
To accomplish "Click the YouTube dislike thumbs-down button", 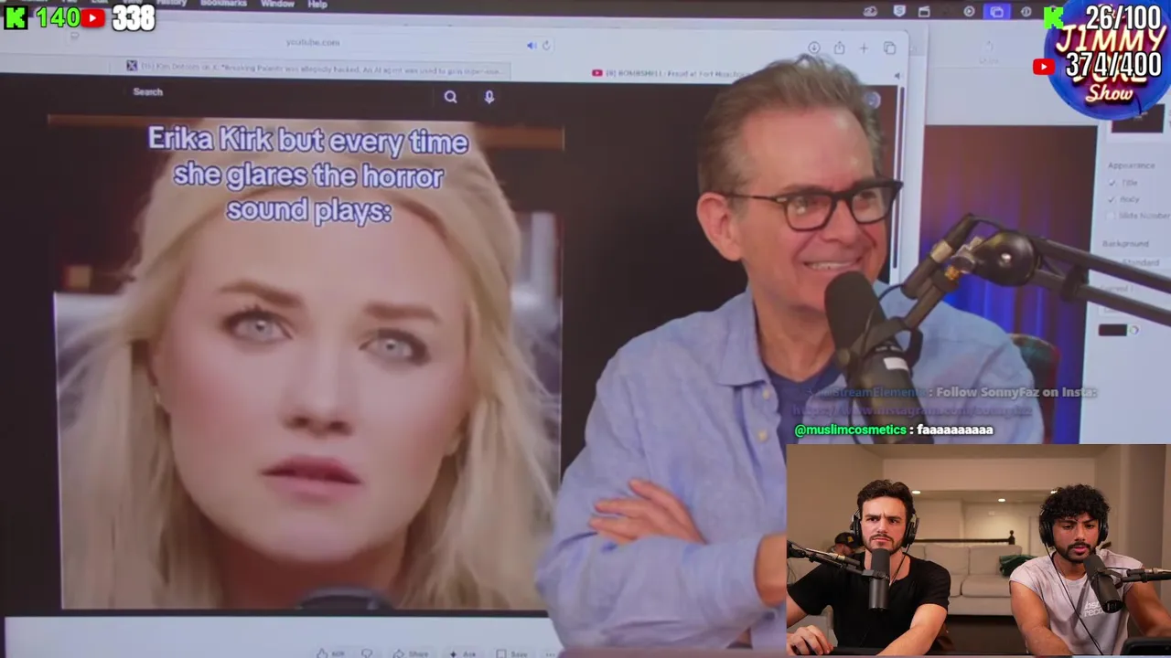I will pyautogui.click(x=367, y=653).
